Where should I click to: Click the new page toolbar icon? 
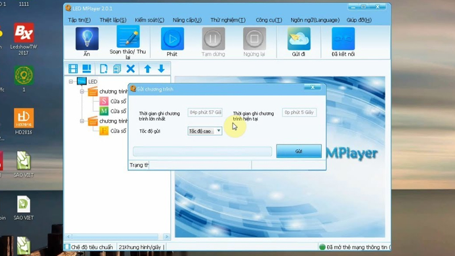pos(104,69)
